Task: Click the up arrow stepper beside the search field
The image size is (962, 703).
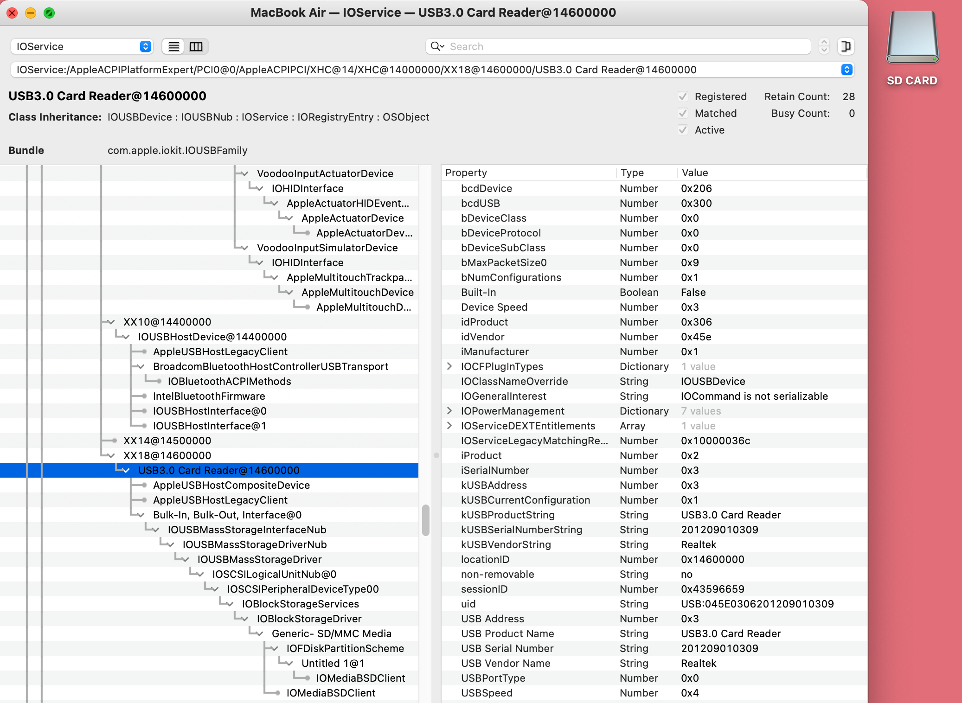Action: tap(824, 42)
